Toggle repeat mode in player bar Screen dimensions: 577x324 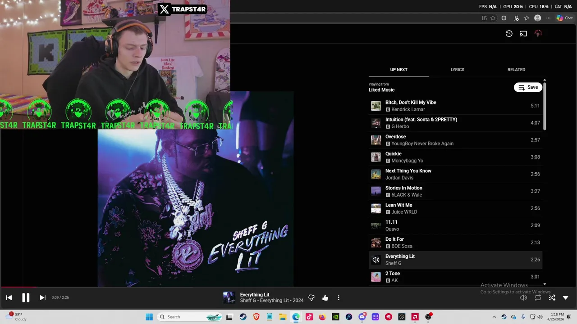538,297
